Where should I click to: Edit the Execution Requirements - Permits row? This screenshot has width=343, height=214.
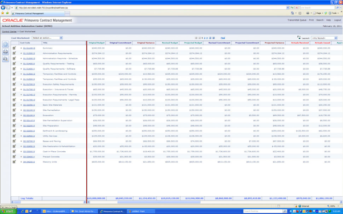(x=14, y=95)
